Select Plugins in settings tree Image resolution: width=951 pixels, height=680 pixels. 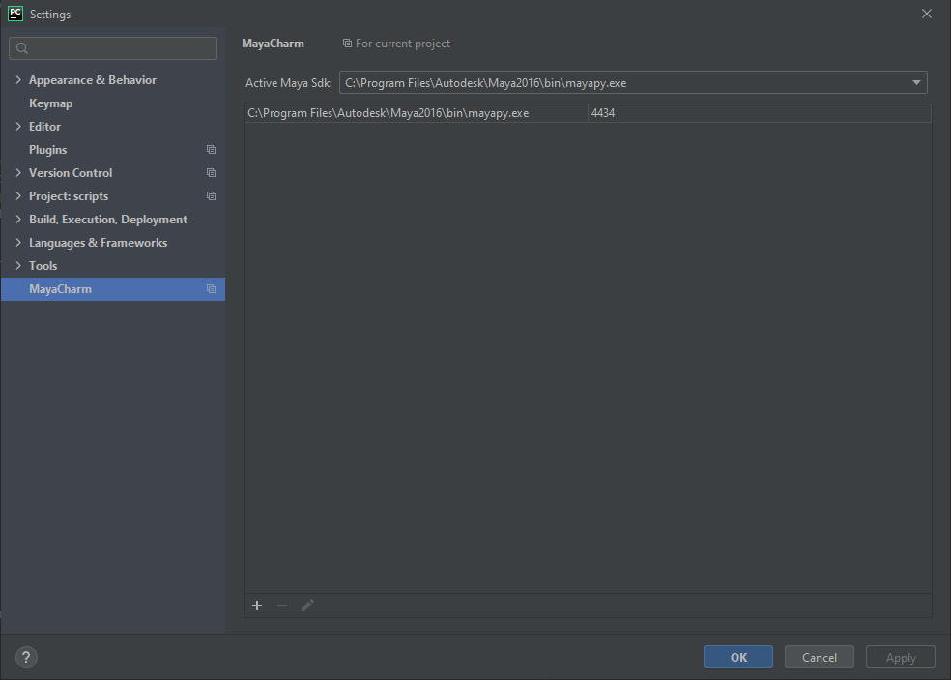click(x=48, y=149)
